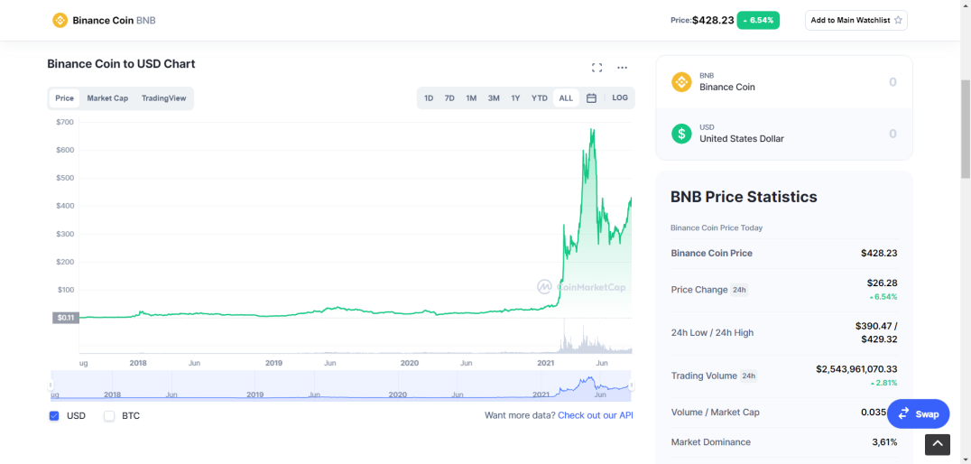Click the 24h Low / 24h High label

click(x=712, y=333)
